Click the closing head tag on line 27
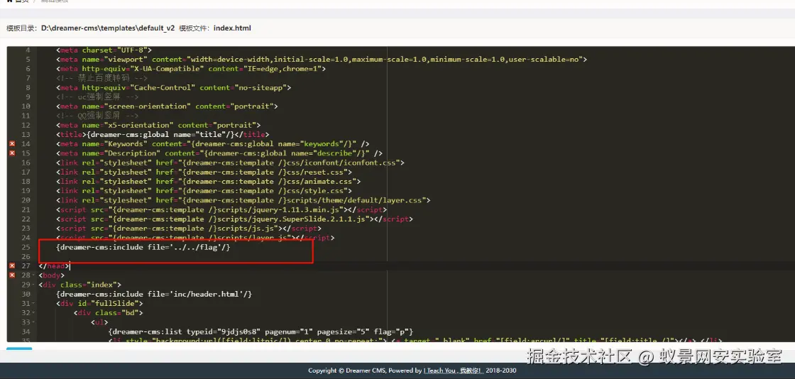This screenshot has width=795, height=379. [x=53, y=265]
